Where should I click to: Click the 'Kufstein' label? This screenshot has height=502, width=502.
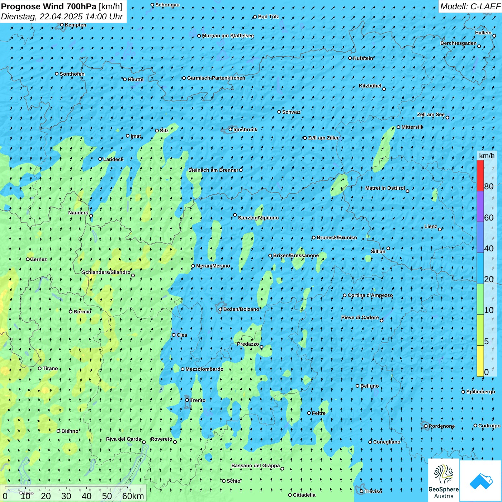click(363, 58)
